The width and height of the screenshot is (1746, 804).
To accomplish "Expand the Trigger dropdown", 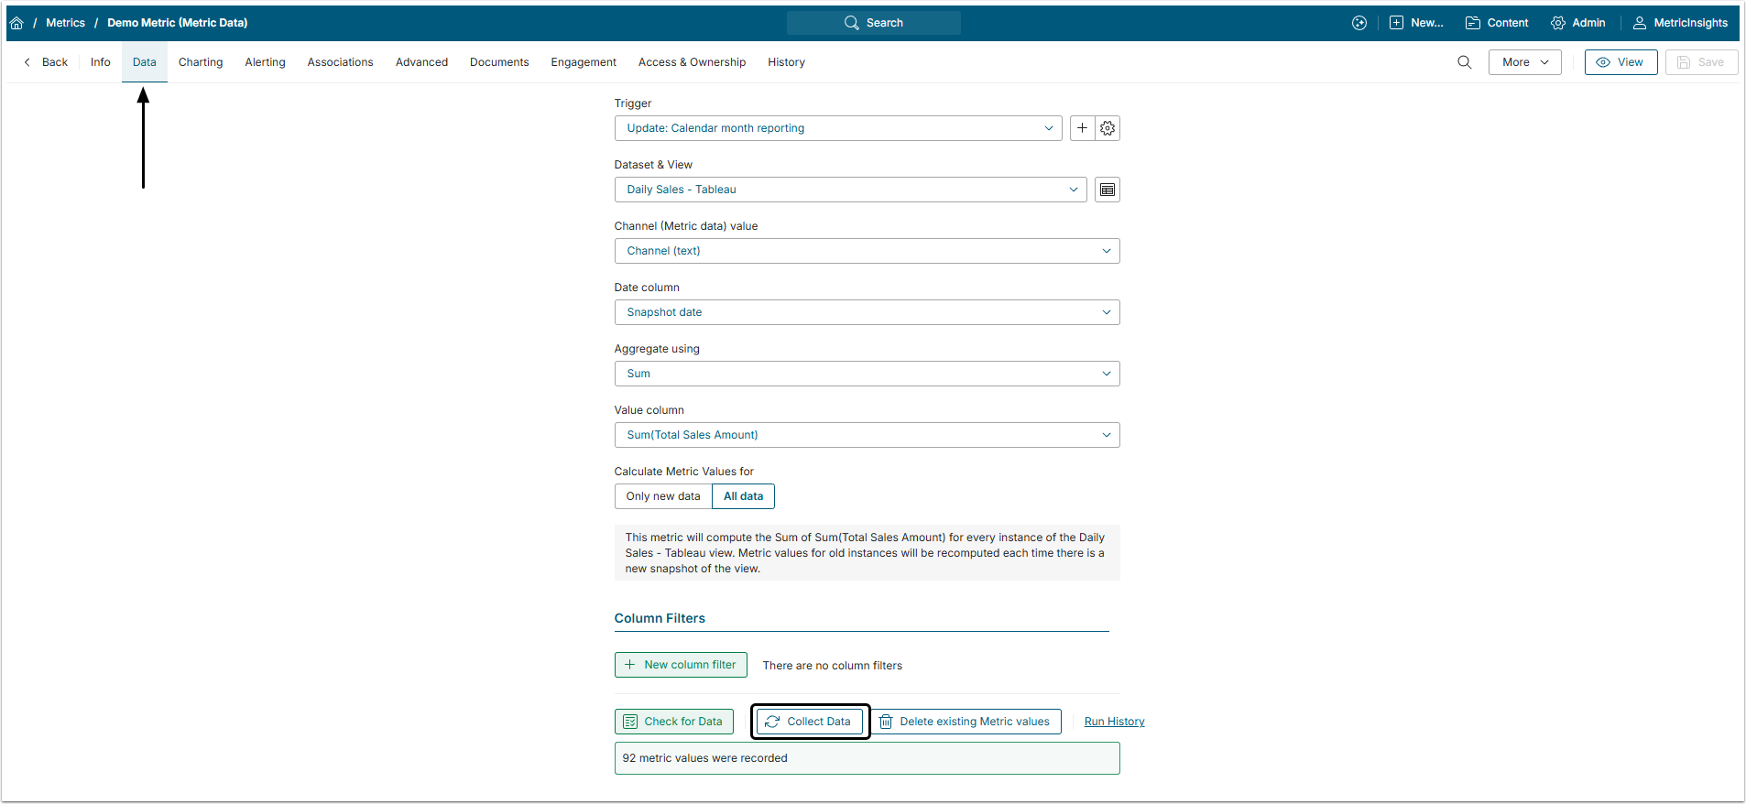I will pos(838,128).
